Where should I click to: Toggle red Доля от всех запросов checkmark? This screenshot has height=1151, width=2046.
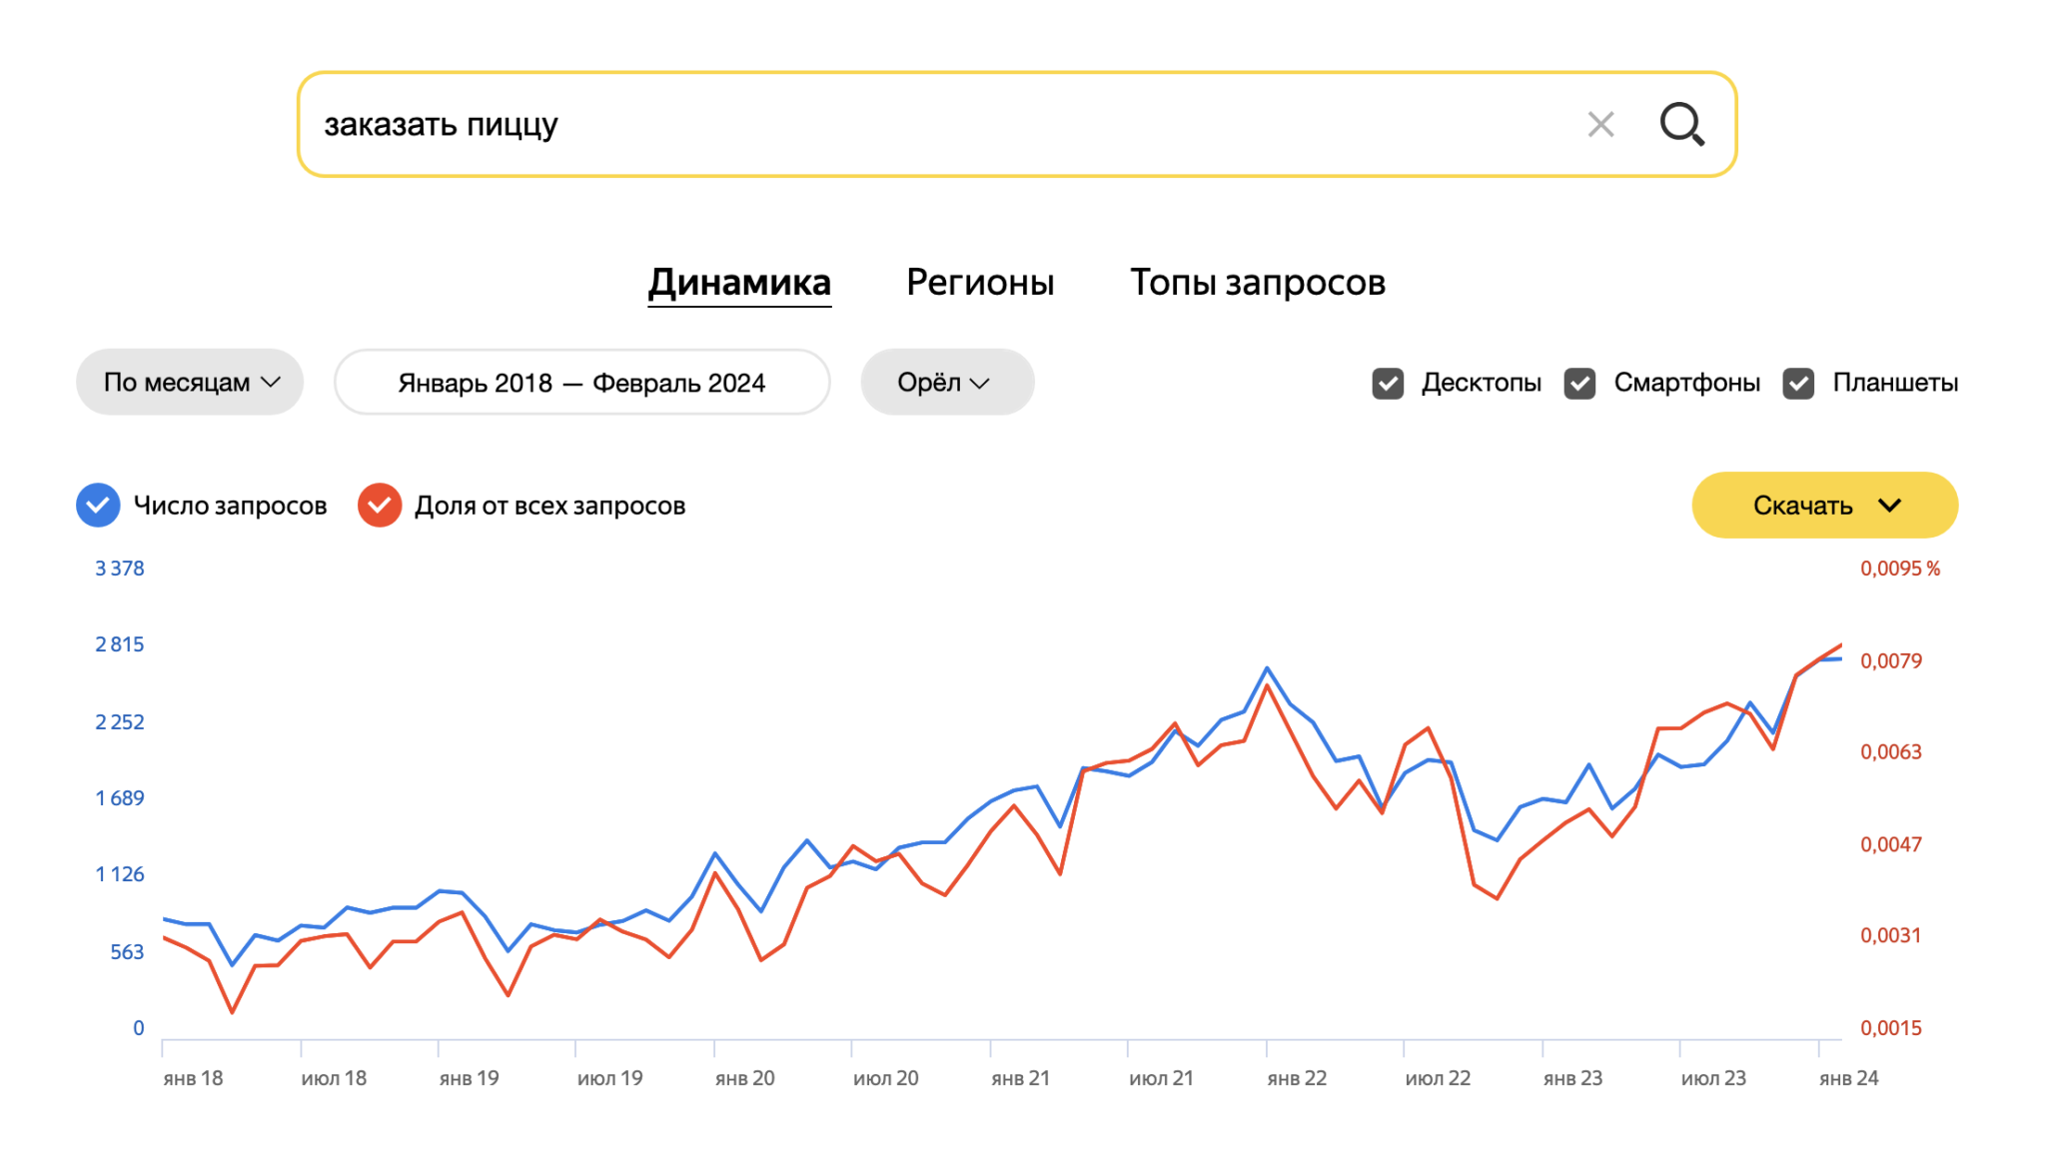coord(380,506)
